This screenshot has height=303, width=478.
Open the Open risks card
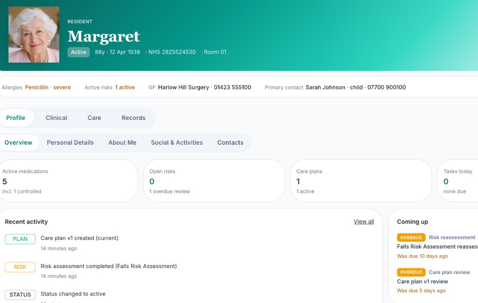(214, 181)
